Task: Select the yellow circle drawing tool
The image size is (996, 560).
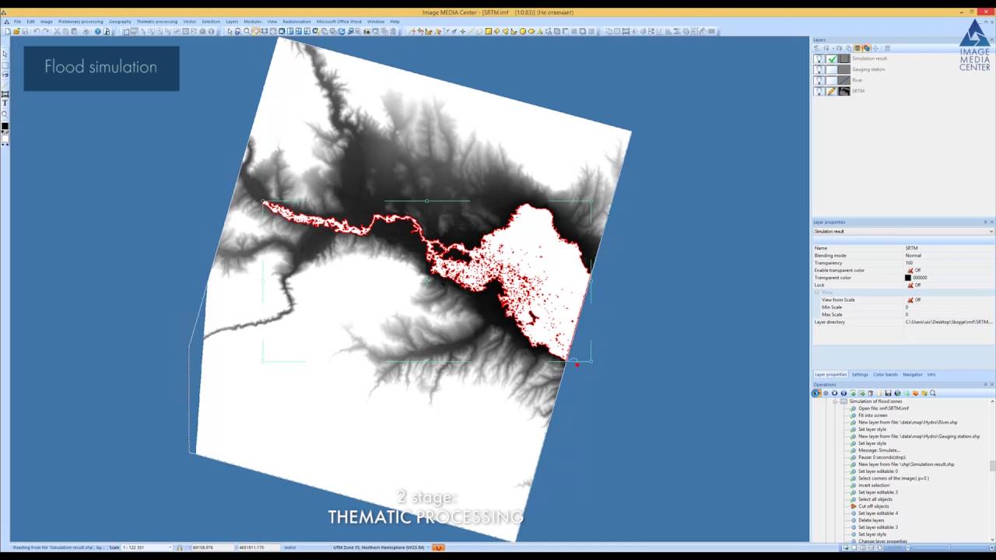Action: point(522,31)
